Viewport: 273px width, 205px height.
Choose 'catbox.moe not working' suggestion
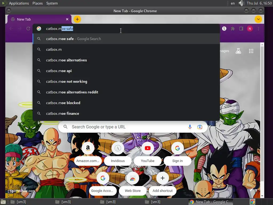click(x=126, y=81)
